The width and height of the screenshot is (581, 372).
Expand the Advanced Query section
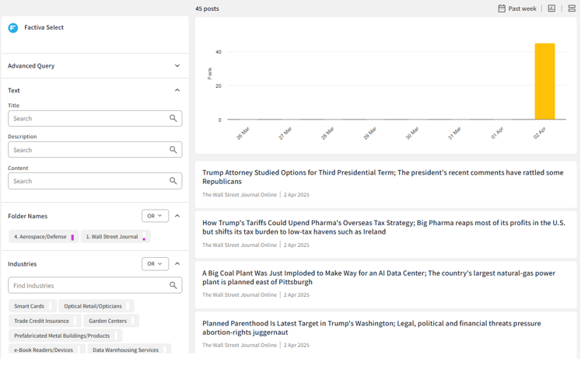pos(177,66)
